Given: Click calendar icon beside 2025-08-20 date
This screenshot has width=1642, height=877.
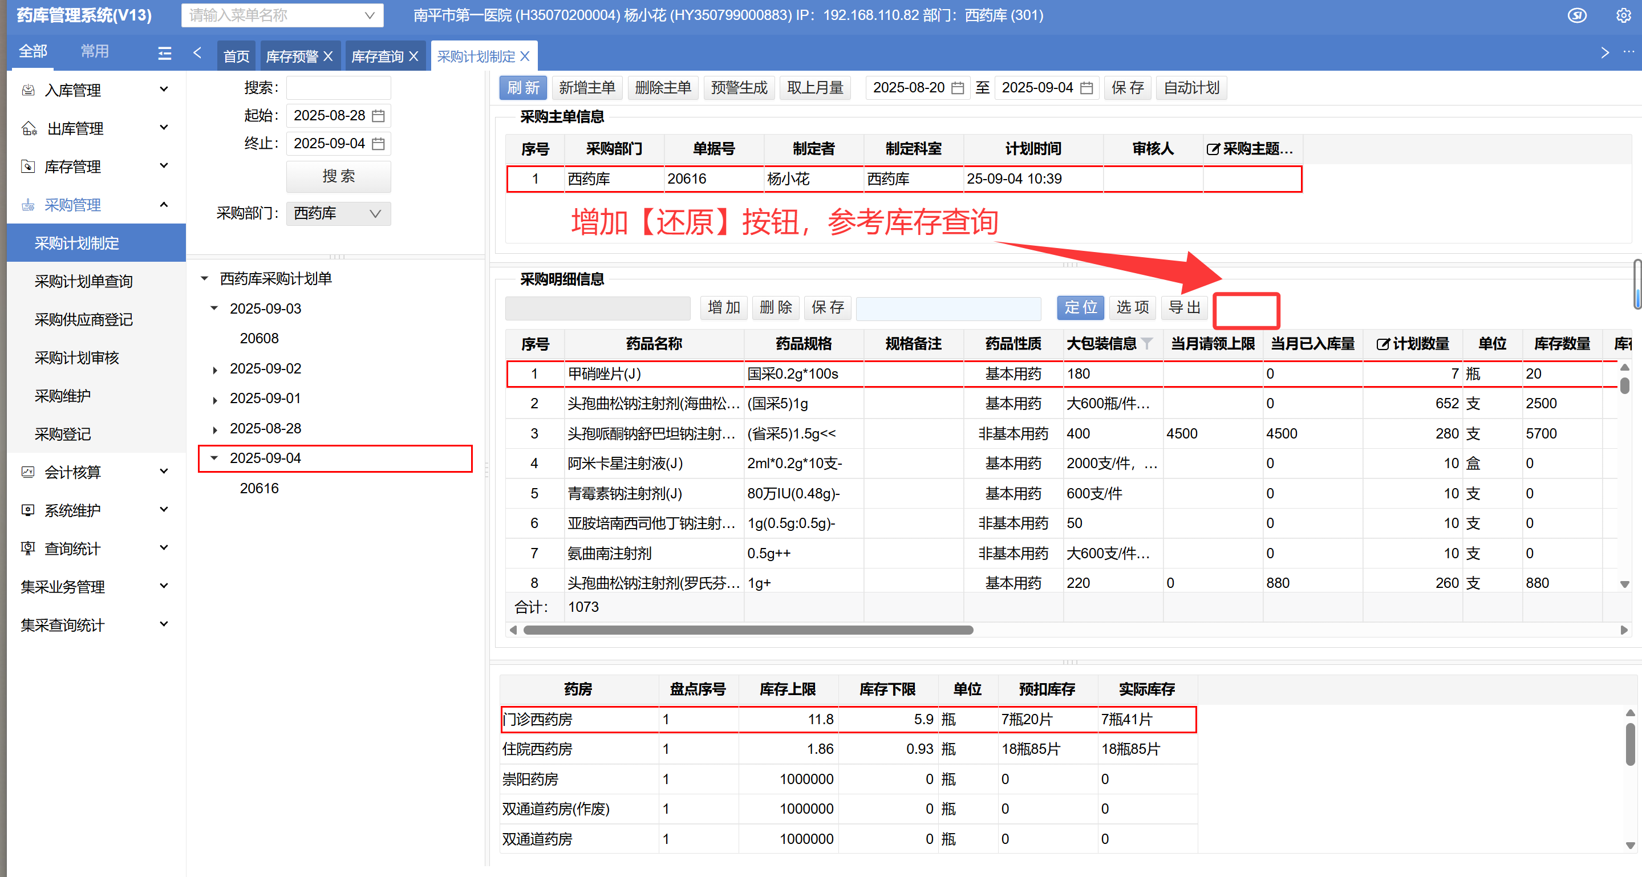Looking at the screenshot, I should (x=957, y=88).
